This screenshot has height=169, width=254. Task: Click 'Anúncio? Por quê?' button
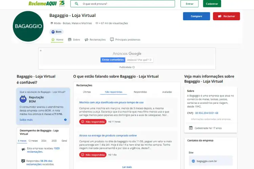click(x=139, y=60)
